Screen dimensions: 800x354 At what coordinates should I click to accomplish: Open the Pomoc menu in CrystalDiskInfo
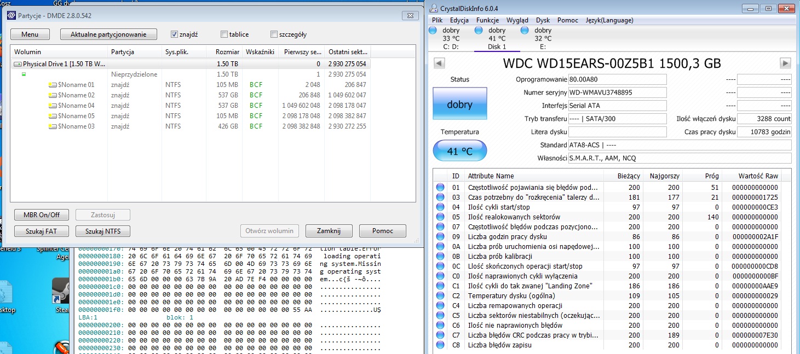tap(568, 20)
